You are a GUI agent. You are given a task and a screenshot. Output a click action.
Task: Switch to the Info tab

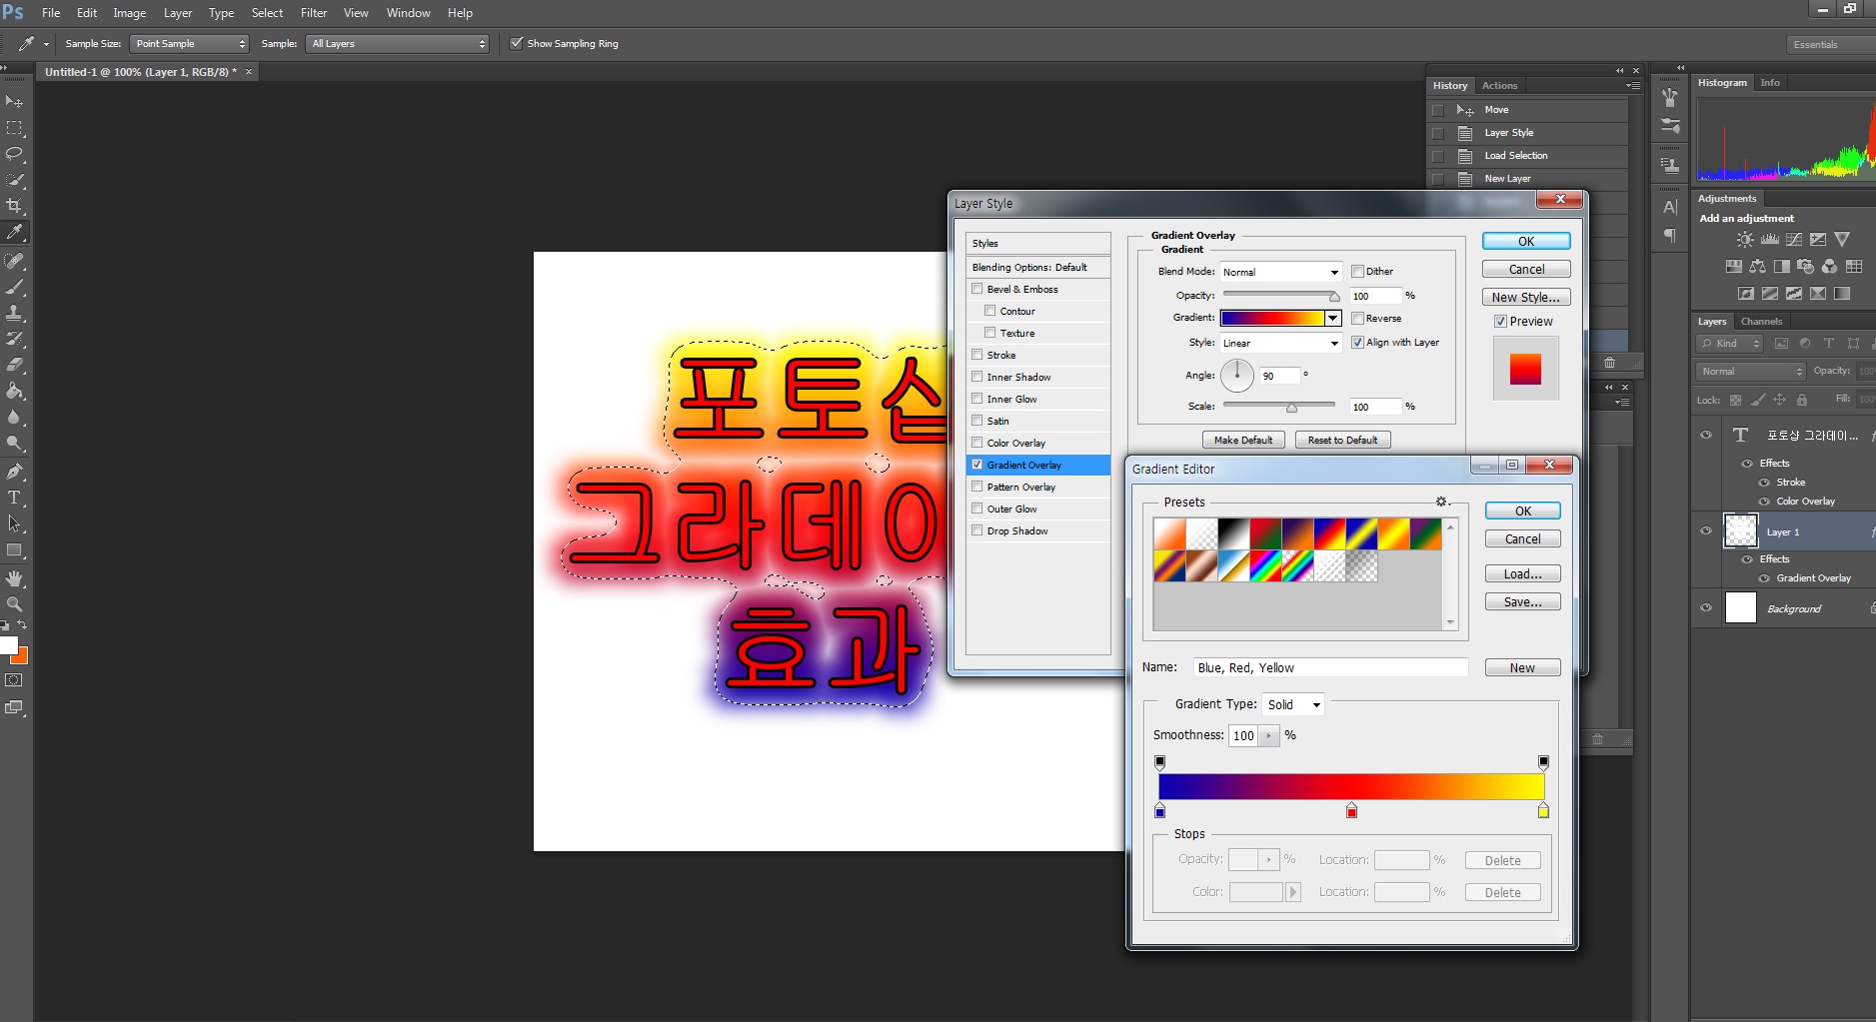coord(1770,83)
